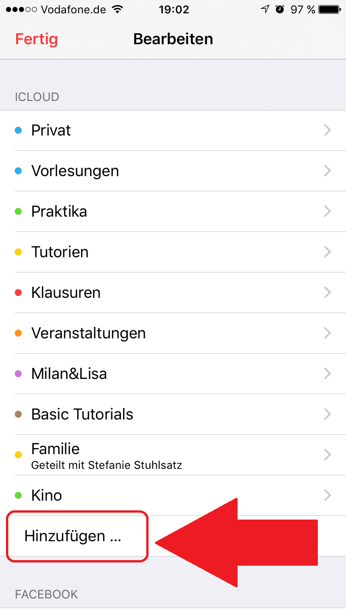Tap the brown dot beside Basic Tutorials
Image resolution: width=346 pixels, height=615 pixels.
[18, 414]
